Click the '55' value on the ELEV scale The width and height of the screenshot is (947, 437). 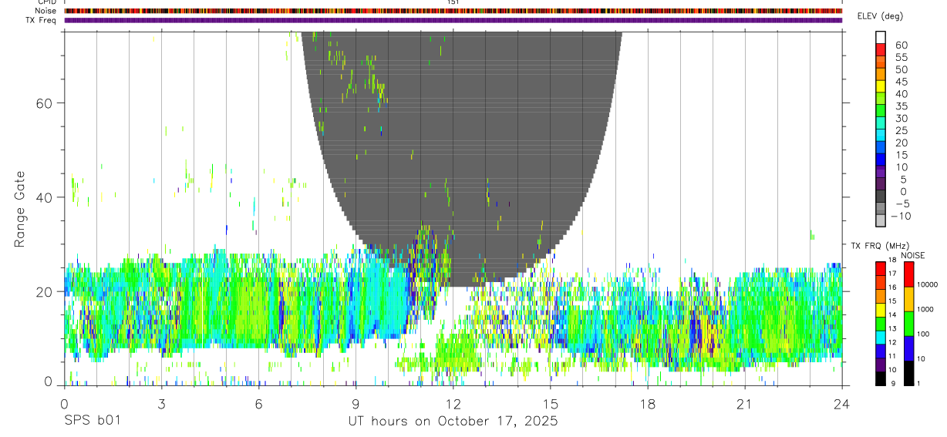click(901, 57)
